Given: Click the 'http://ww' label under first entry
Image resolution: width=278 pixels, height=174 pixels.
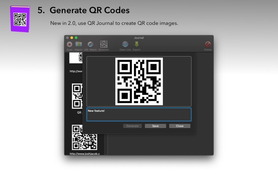Looking at the screenshot, I should pyautogui.click(x=76, y=71).
